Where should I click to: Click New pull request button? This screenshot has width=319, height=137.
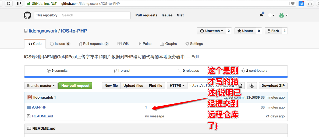75,86
